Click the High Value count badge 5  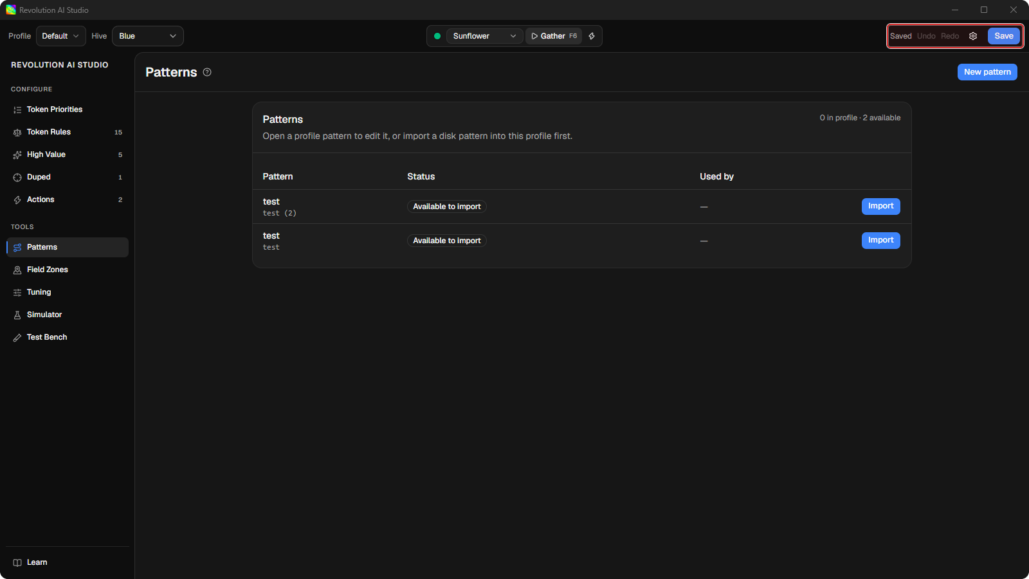coord(120,155)
